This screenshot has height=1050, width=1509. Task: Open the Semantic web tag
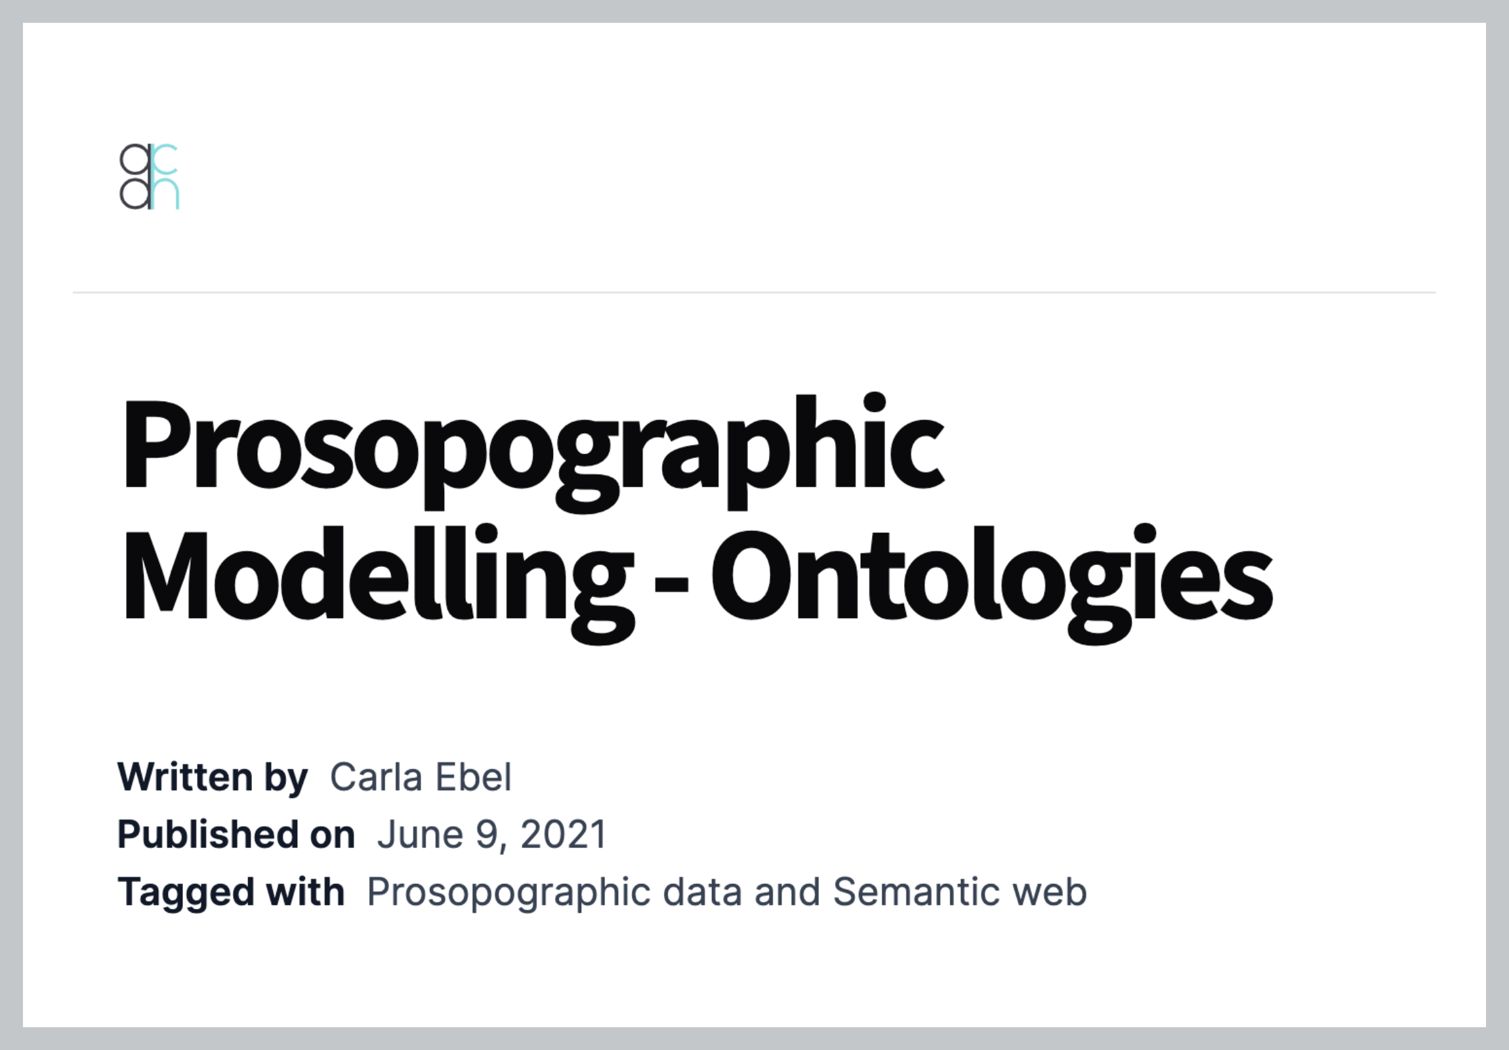pos(961,892)
